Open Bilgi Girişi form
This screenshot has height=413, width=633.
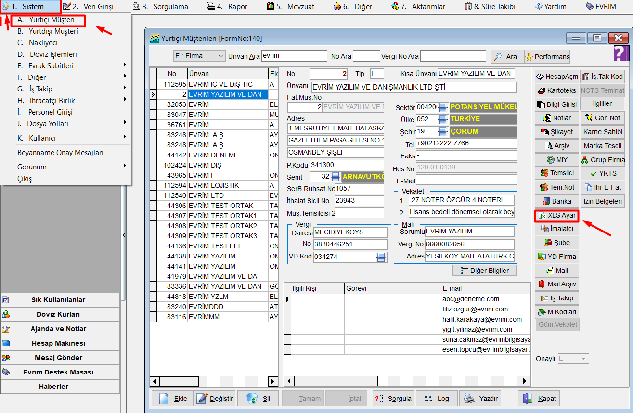[556, 104]
